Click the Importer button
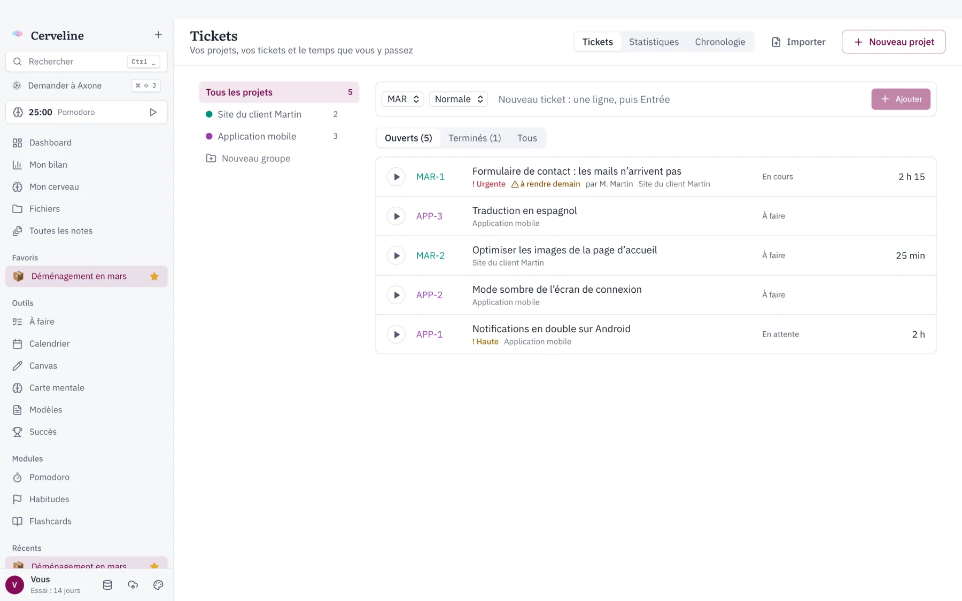962x601 pixels. click(x=798, y=42)
